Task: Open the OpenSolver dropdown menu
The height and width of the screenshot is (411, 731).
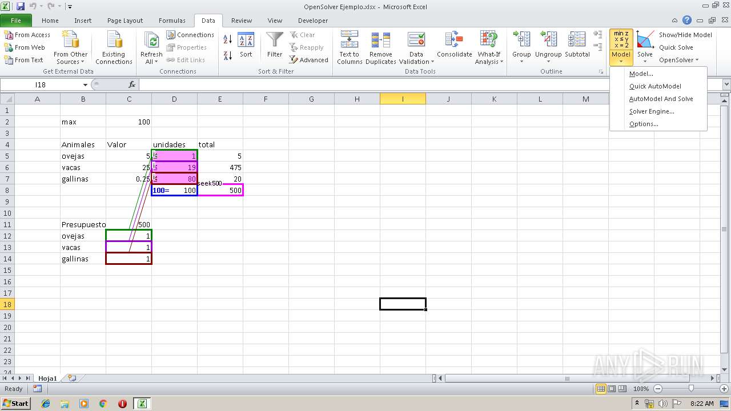Action: click(x=678, y=60)
